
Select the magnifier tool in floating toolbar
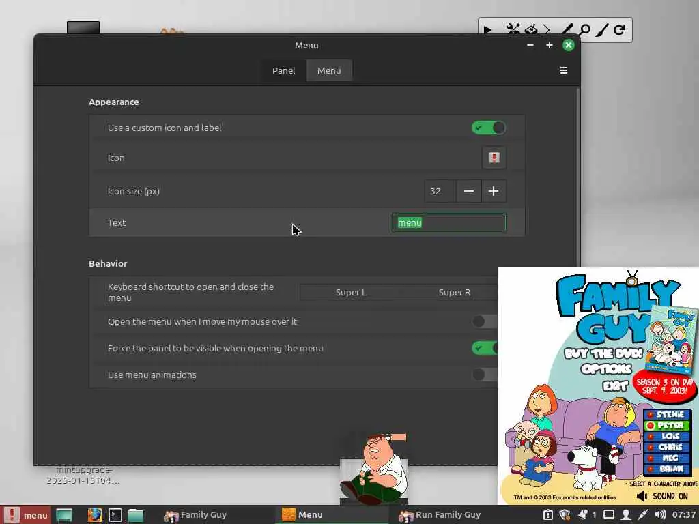pos(584,30)
